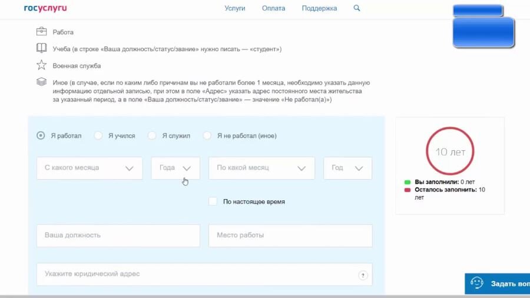Click the Госуслуги logo
Screen dimensions: 530x298
coord(45,8)
